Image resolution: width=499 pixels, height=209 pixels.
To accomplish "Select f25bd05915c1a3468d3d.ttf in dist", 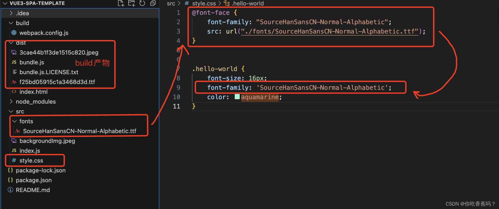I will (57, 82).
